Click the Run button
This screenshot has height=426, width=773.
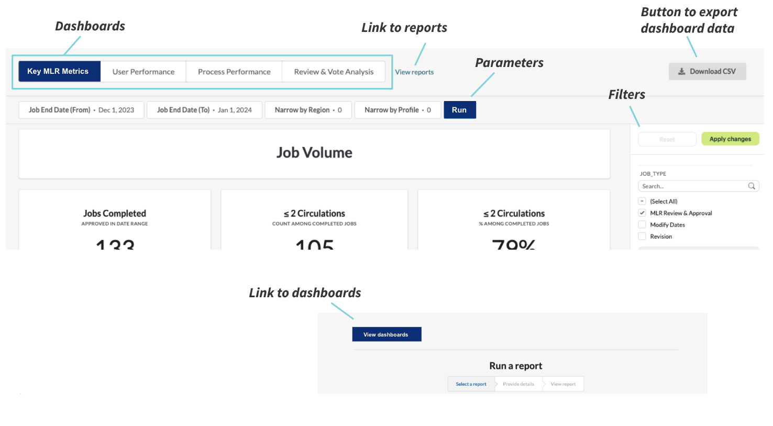459,110
